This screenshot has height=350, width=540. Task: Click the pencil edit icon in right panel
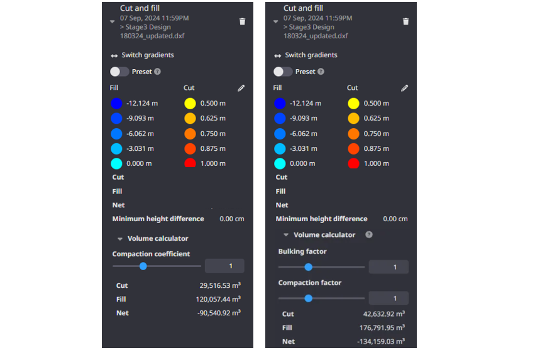pos(405,88)
